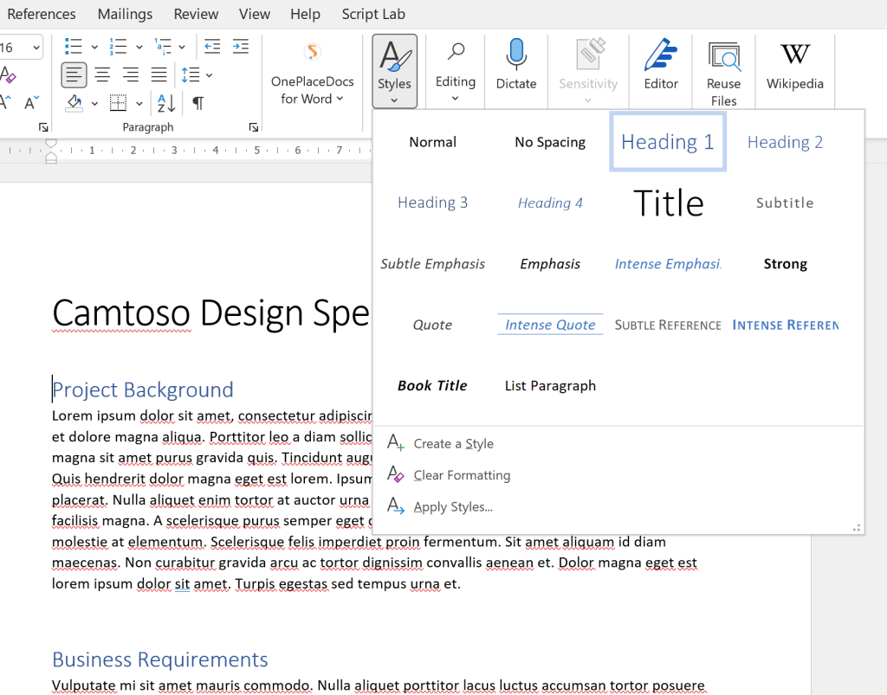Image resolution: width=887 pixels, height=695 pixels.
Task: Click the Dictate microphone icon
Action: pos(516,55)
